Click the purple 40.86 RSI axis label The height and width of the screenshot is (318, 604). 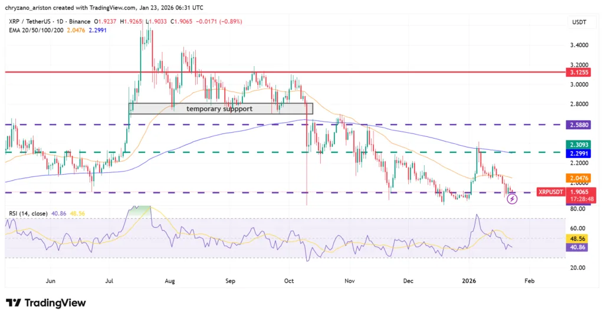(577, 247)
